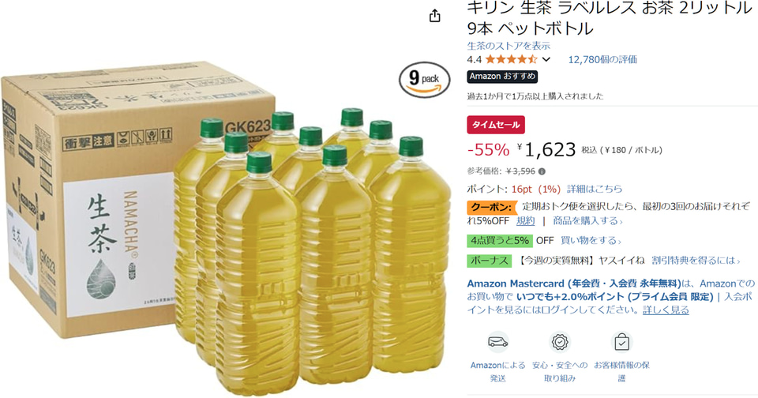Visit the 生茶のストアを表示 store link

508,46
